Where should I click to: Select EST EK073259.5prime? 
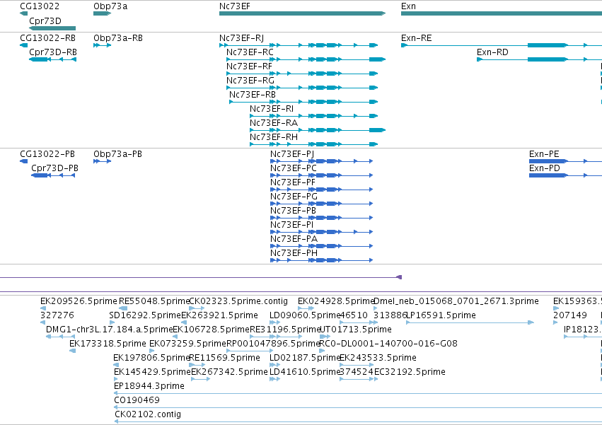(x=187, y=344)
